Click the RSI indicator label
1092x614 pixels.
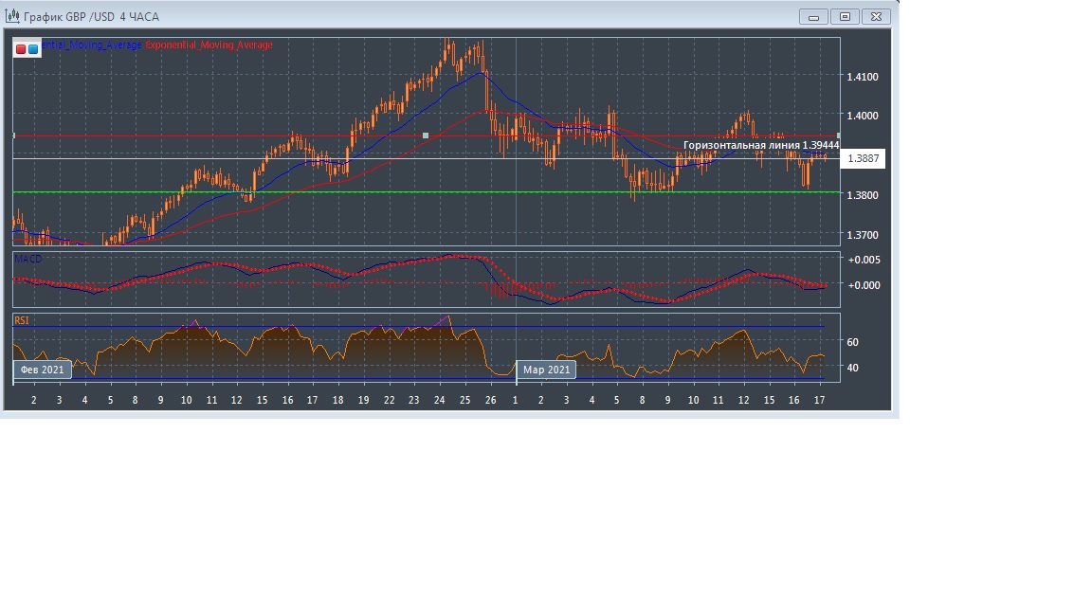pos(22,320)
